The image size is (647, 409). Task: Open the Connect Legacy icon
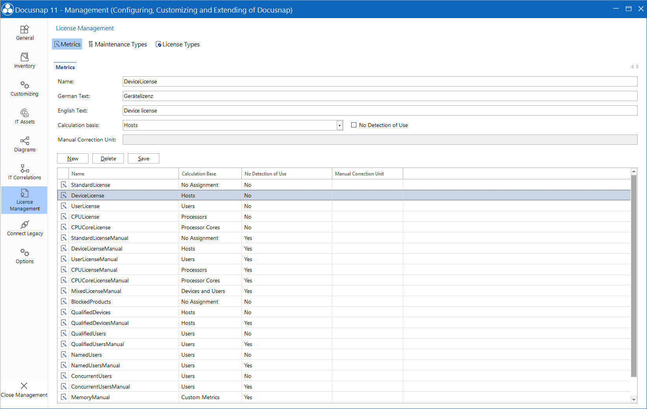click(x=24, y=225)
